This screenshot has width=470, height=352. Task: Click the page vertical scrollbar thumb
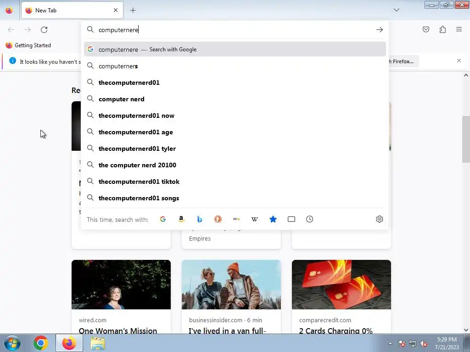(x=466, y=139)
